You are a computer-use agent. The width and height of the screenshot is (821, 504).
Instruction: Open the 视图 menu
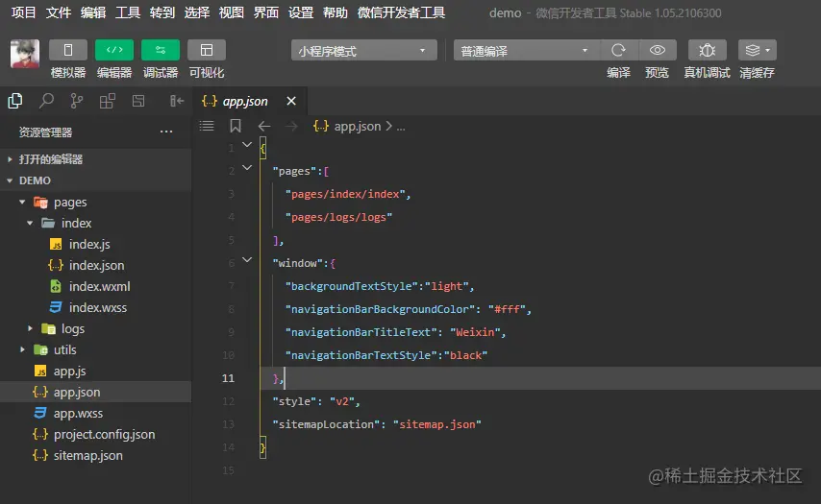tap(231, 12)
